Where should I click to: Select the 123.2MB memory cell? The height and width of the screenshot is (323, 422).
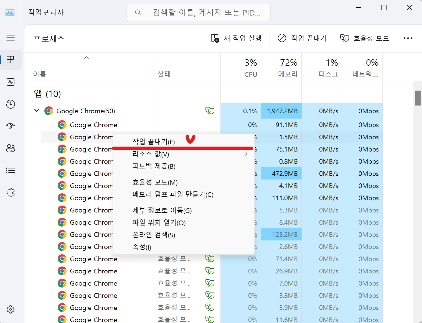281,235
